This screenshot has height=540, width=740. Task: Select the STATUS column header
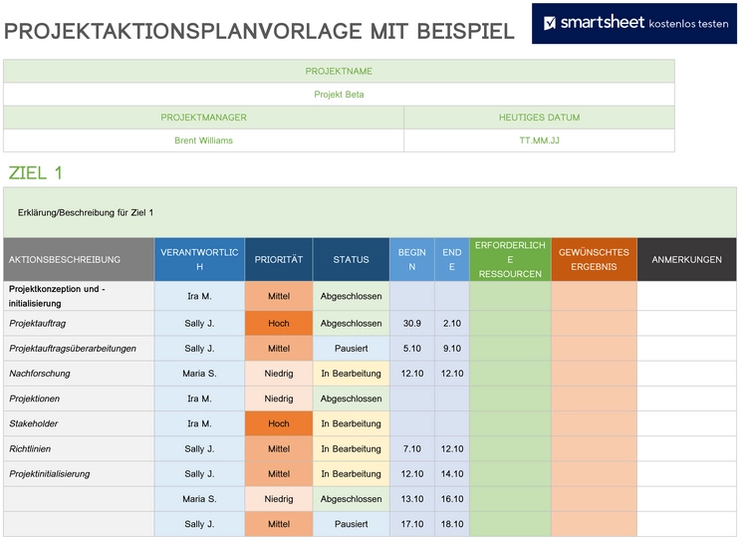[352, 260]
